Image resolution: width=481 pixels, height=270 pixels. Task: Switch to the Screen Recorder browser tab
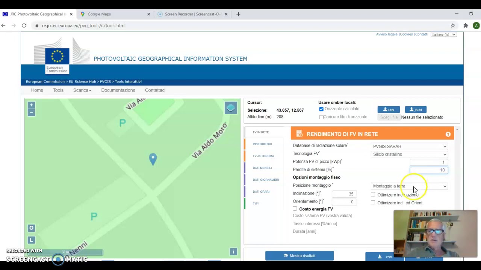[193, 14]
